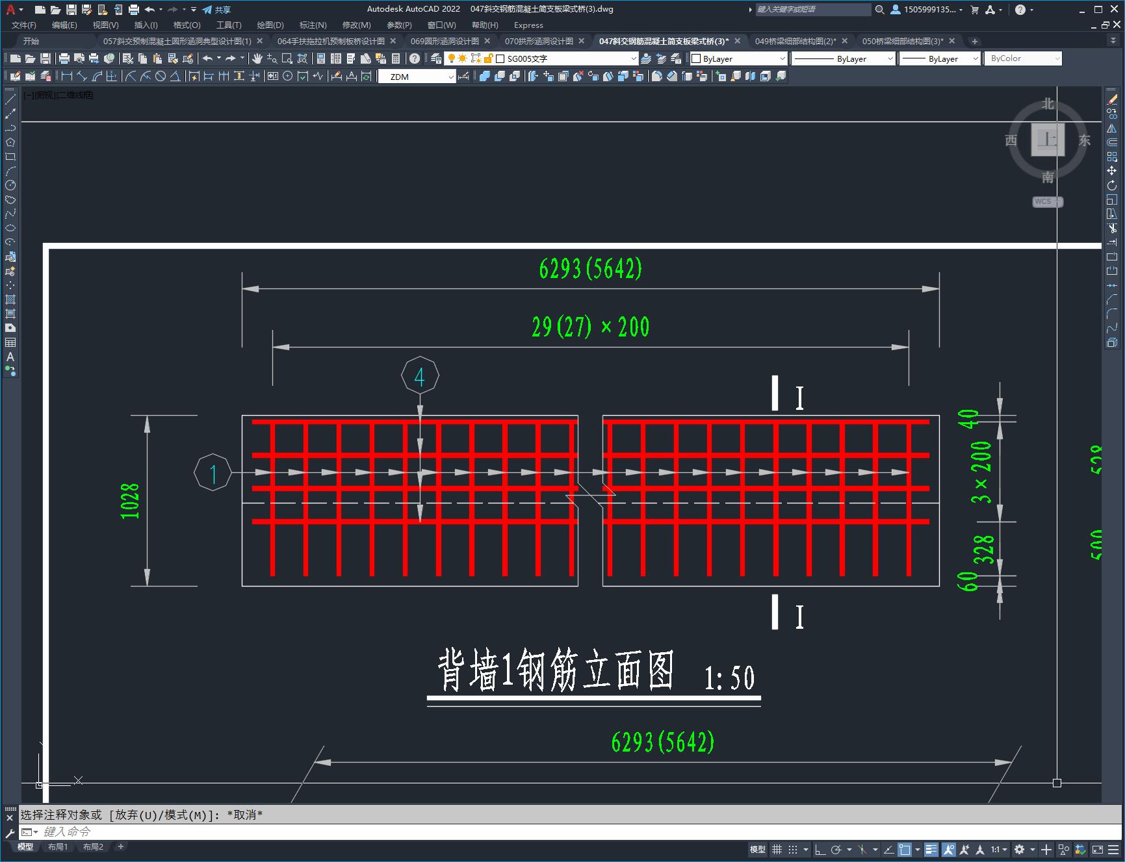Switch to the 050桥梁细部结构图(3)* tab

903,41
